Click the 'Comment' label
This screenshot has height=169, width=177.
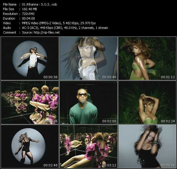tap(10, 32)
